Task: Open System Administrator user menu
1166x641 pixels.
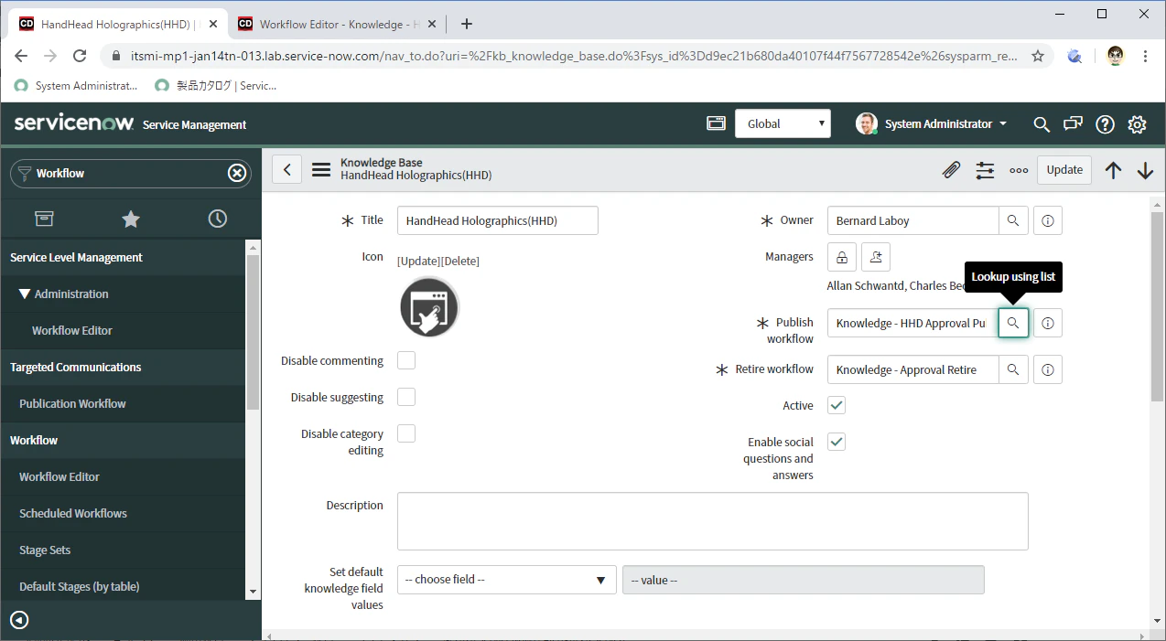Action: (x=932, y=123)
